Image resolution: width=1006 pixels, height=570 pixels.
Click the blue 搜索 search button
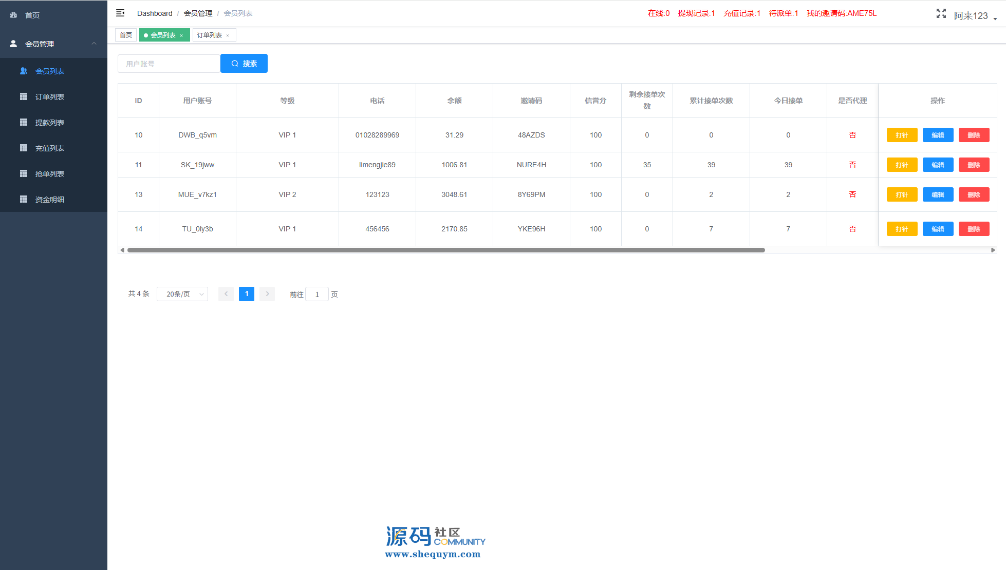click(244, 64)
